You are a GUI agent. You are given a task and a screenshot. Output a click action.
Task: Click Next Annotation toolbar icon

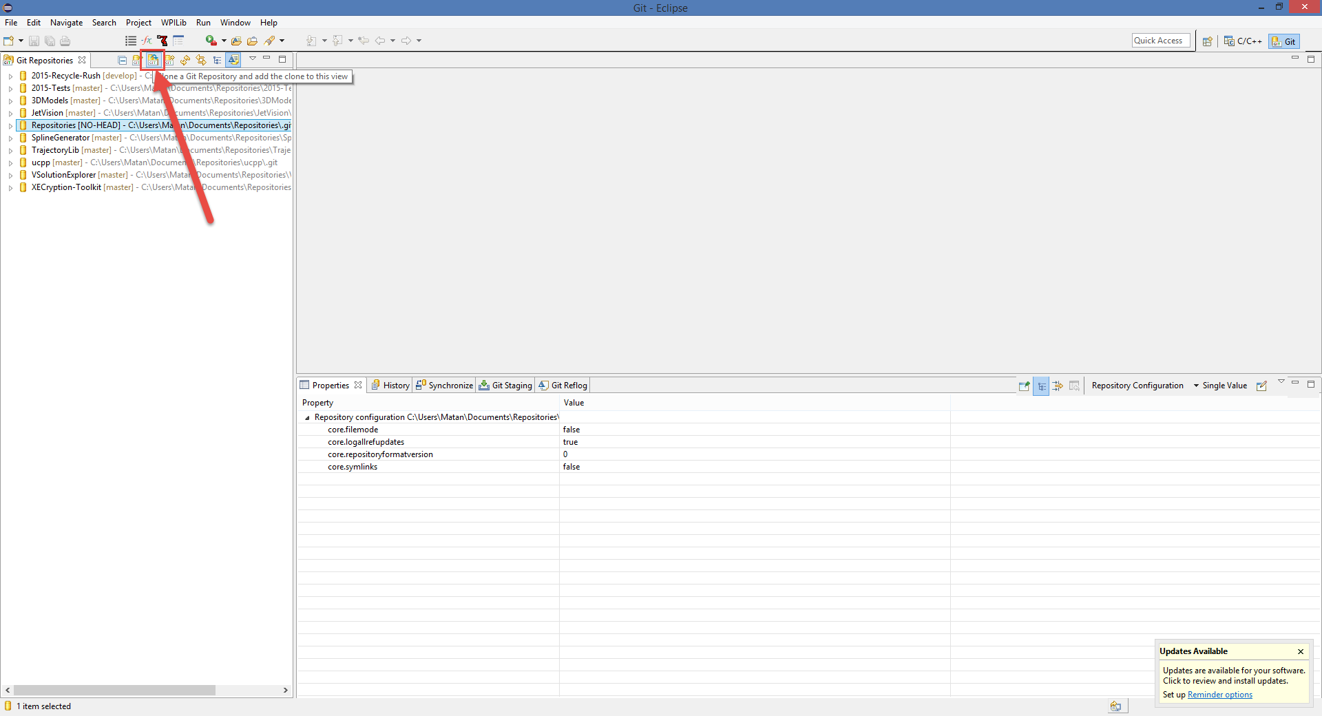click(311, 41)
